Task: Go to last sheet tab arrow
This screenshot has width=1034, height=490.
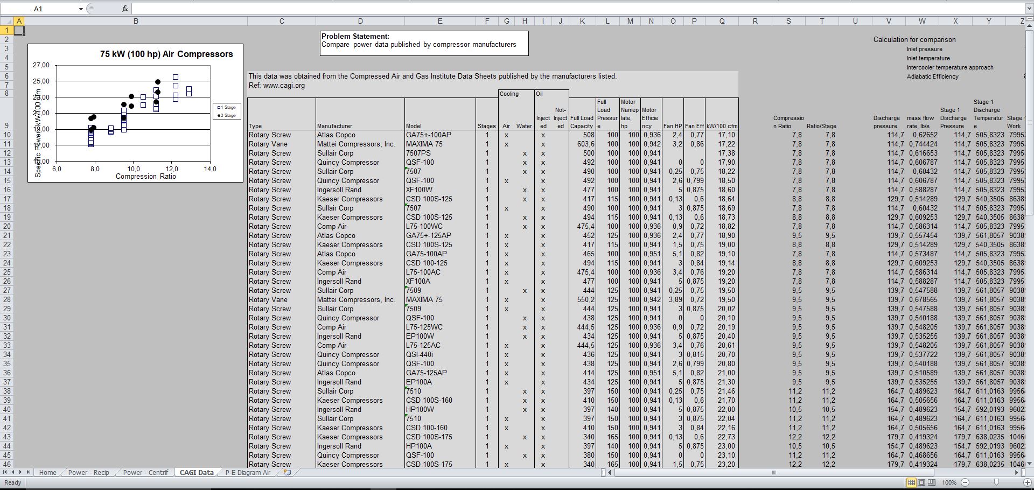Action: point(29,472)
